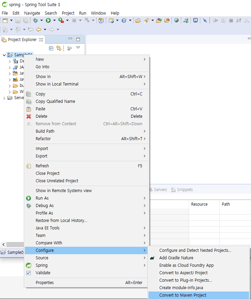Switch to the Snippets tab
Image resolution: width=251 pixels, height=299 pixels.
(x=182, y=189)
